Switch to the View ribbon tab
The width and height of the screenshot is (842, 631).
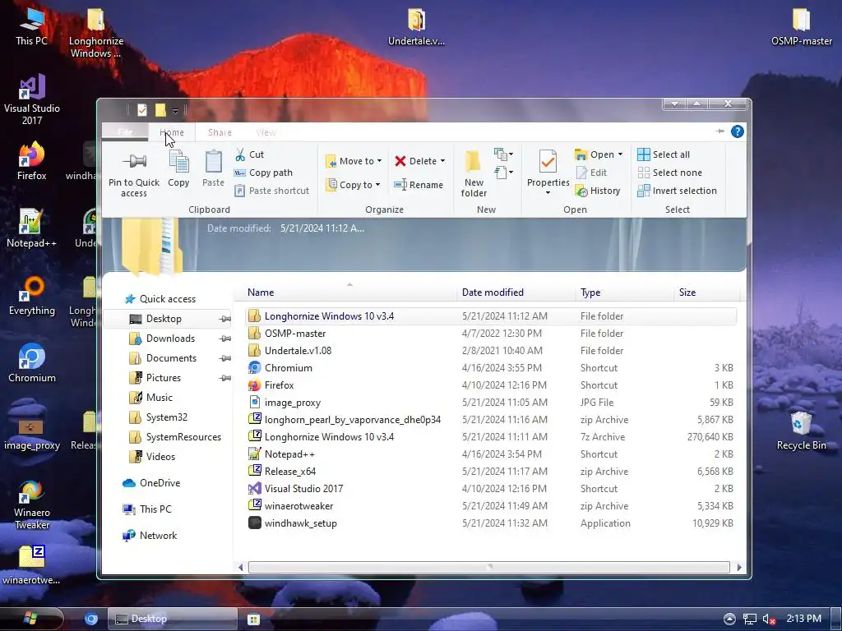(x=266, y=132)
